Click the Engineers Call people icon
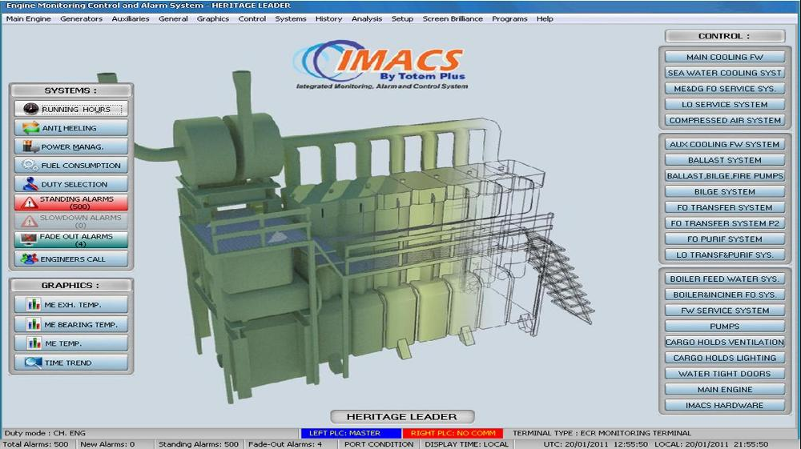Screen dimensions: 801x449 [x=30, y=259]
